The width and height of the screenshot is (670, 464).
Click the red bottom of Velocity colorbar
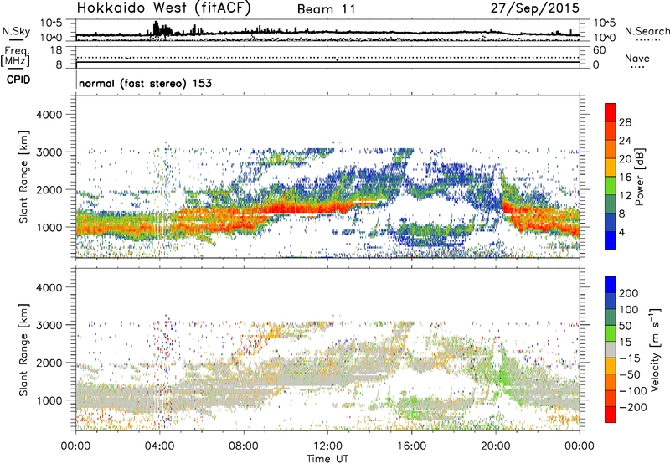[x=611, y=415]
